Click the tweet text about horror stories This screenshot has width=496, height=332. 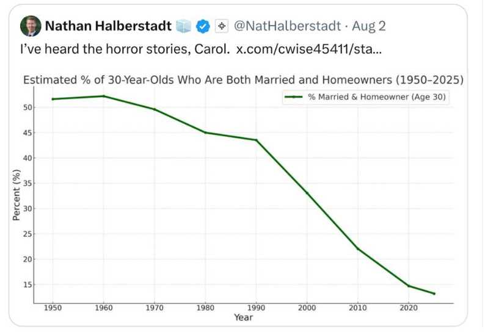125,49
